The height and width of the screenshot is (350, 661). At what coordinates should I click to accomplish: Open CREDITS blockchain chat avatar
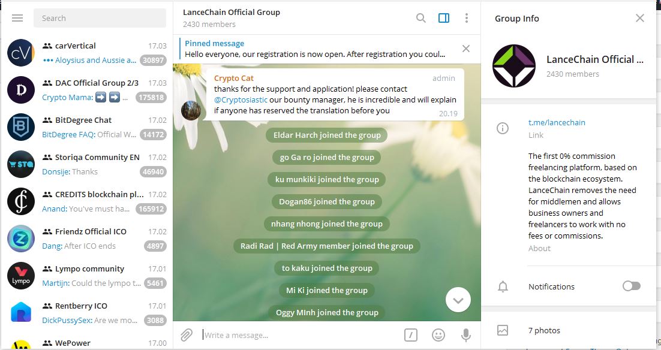(x=21, y=201)
